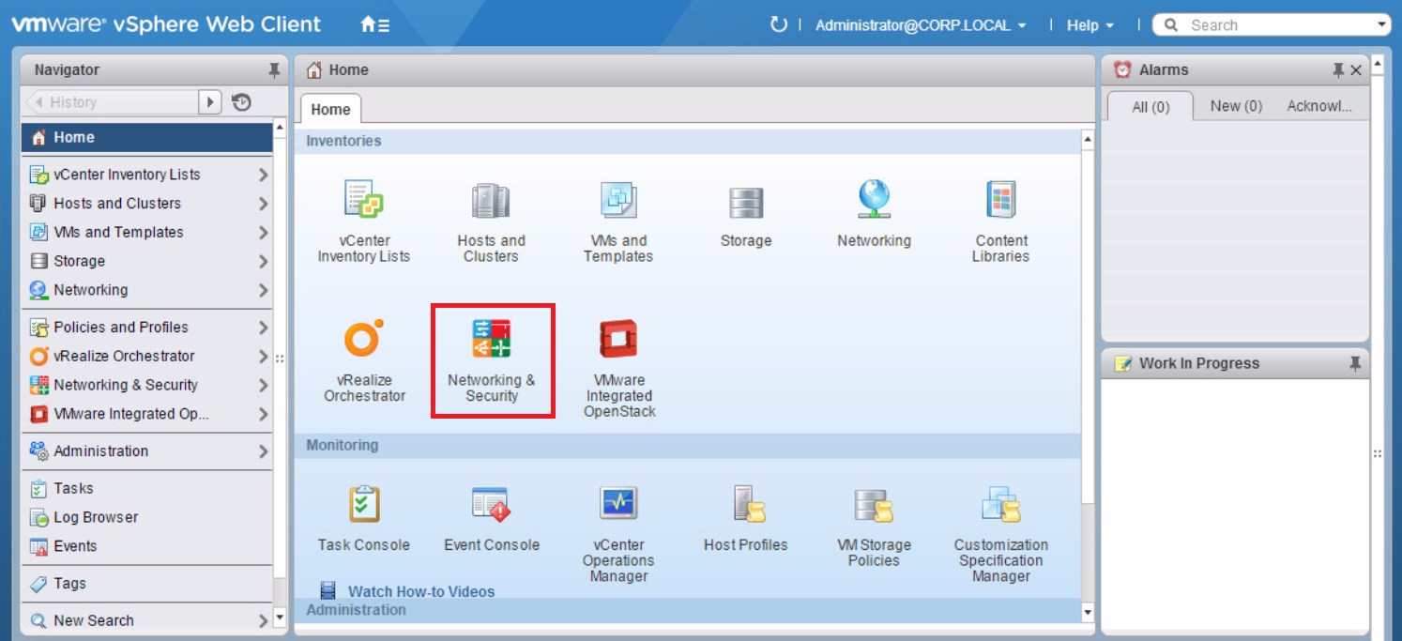1402x641 pixels.
Task: Open the search options dropdown arrow
Action: [1381, 25]
